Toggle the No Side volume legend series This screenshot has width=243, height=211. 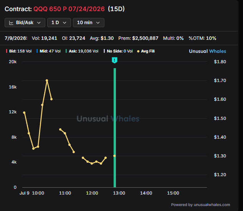(x=118, y=51)
